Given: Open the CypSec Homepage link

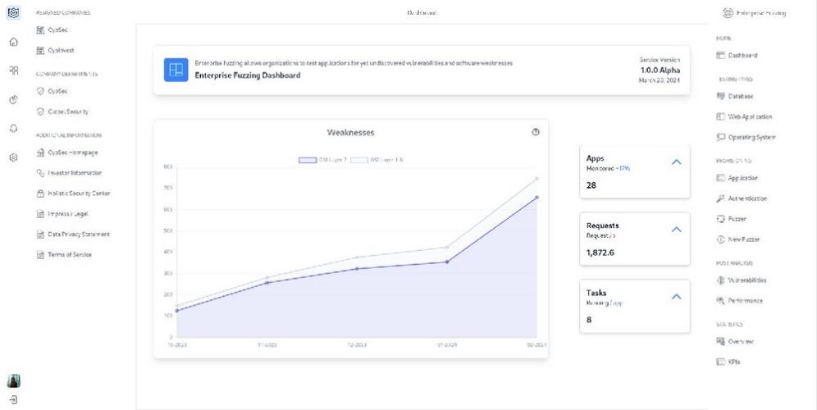Looking at the screenshot, I should pos(78,153).
